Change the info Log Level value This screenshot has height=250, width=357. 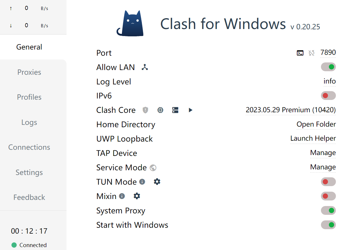330,81
